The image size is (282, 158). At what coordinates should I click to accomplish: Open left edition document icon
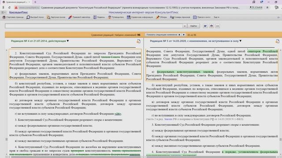138,41
